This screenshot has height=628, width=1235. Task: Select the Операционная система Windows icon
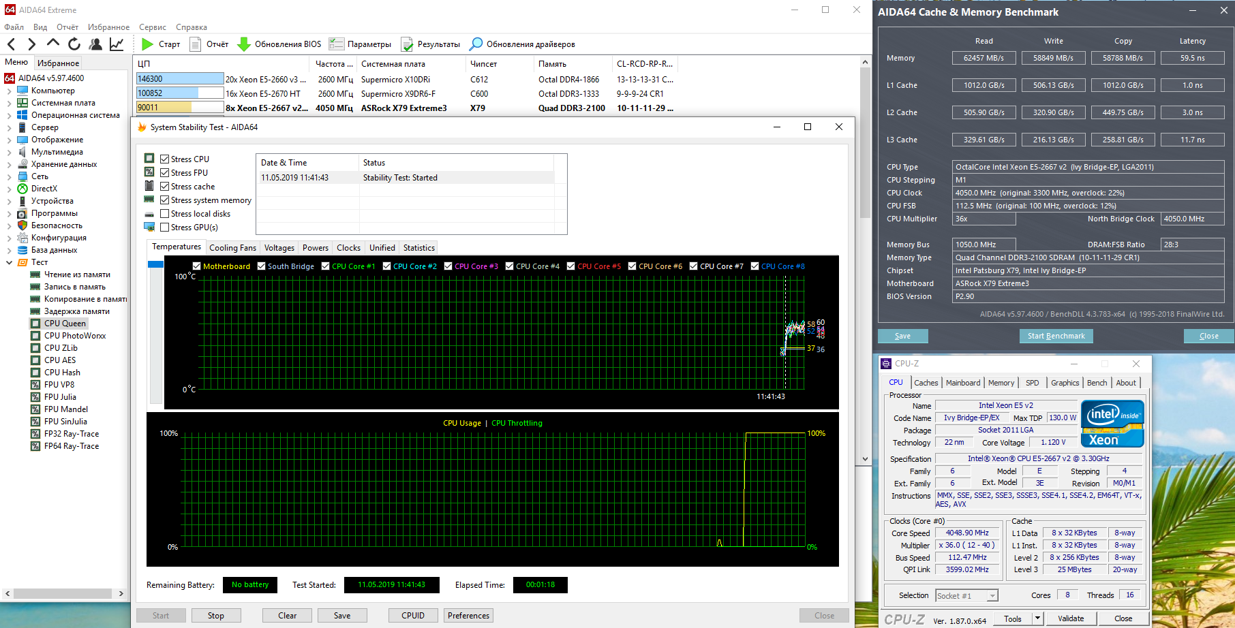pyautogui.click(x=22, y=115)
